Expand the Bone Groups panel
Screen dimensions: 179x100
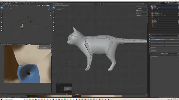(x=154, y=47)
